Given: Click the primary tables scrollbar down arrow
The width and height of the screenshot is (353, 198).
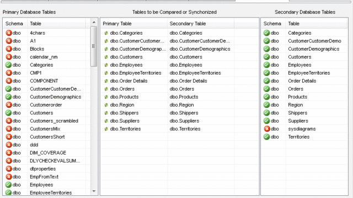Looking at the screenshot, I should pyautogui.click(x=94, y=191).
